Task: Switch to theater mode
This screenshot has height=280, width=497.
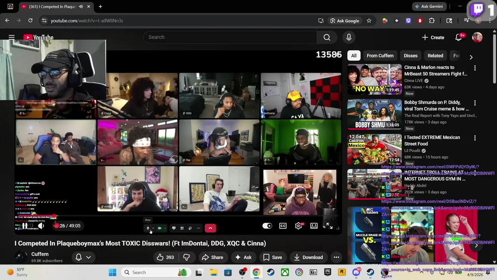Action: click(314, 226)
